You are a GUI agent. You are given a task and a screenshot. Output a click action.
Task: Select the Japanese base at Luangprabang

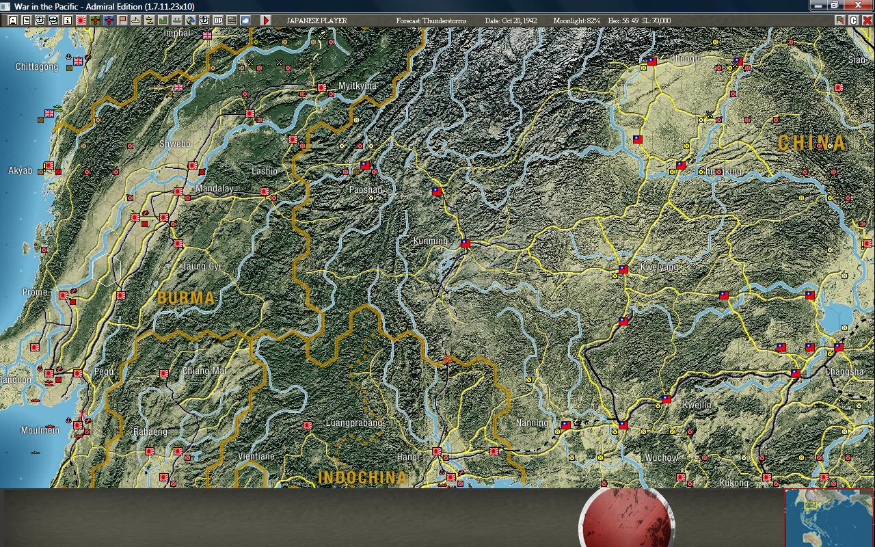pos(308,425)
